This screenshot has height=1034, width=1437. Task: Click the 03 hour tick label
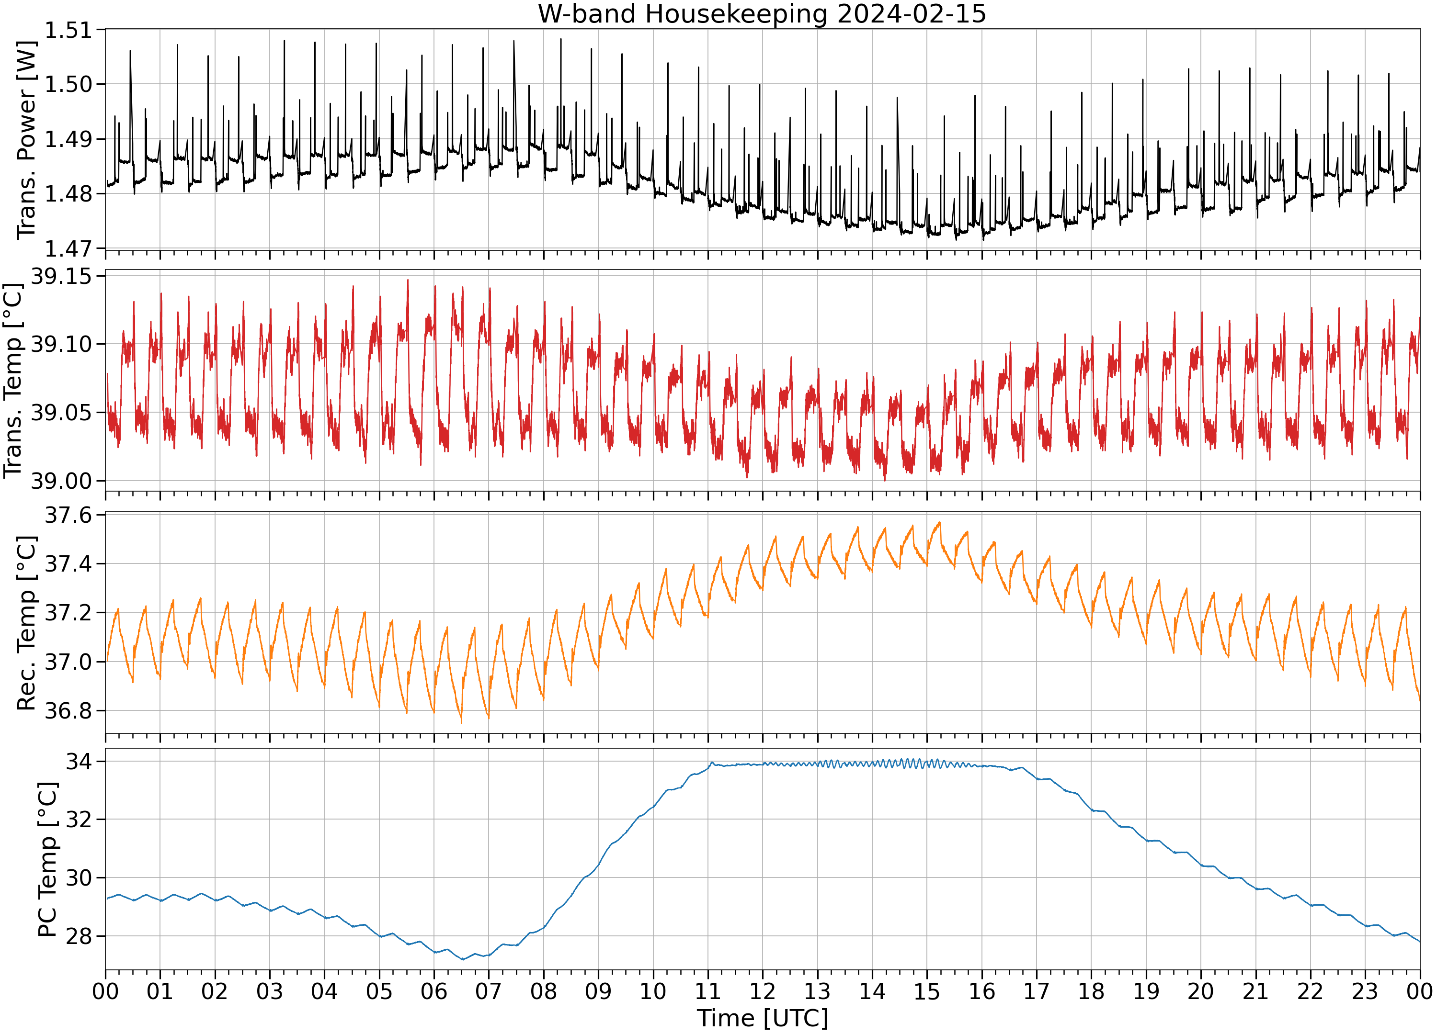(269, 991)
